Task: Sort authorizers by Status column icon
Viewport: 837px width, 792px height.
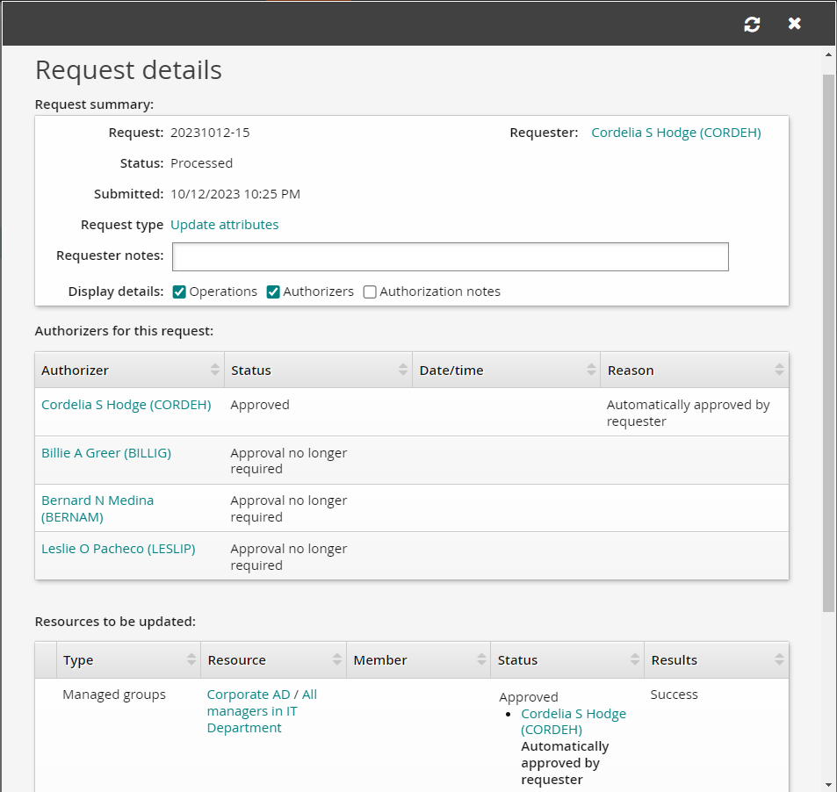Action: 403,371
